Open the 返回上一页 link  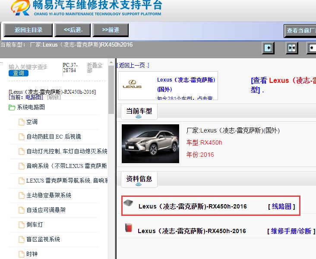[133, 65]
